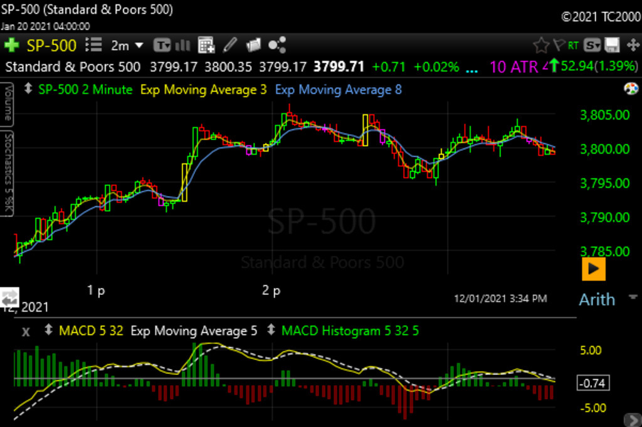Switch to the Stochastics 5 side tab
642x427 pixels.
click(x=7, y=173)
